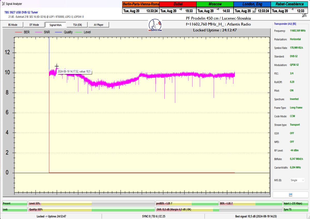Click the list icon button below MIS dropdown

(x=290, y=195)
